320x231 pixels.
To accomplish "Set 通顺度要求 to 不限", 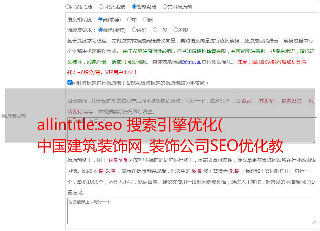I will click(176, 30).
